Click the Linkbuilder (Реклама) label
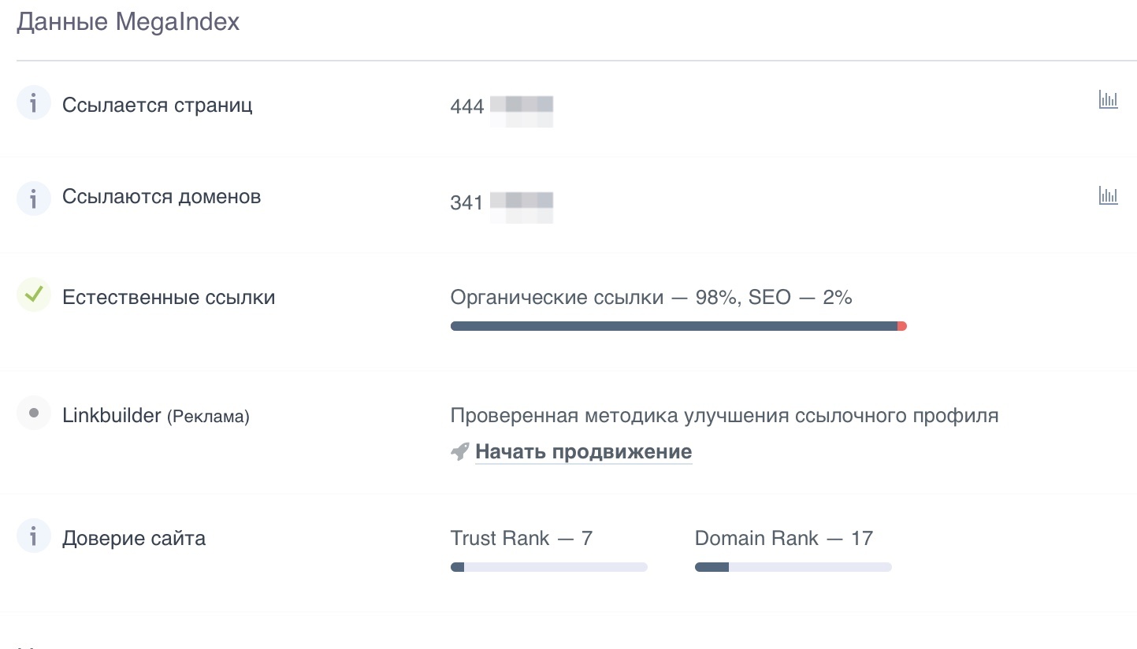The height and width of the screenshot is (649, 1137). 156,415
